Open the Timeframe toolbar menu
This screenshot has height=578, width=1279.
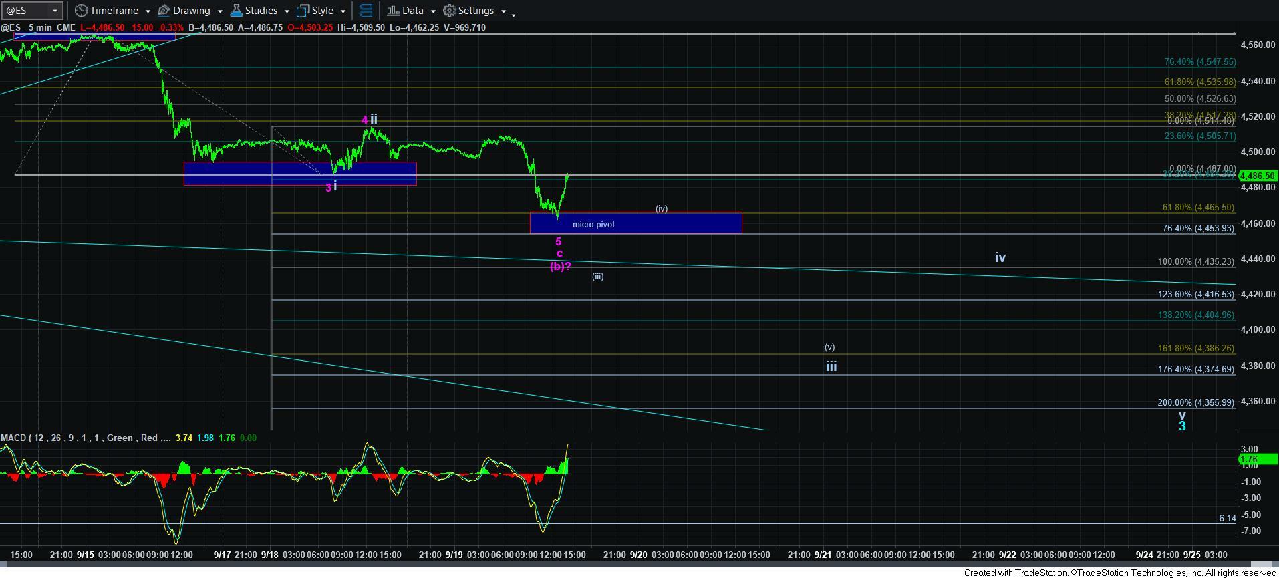(106, 11)
